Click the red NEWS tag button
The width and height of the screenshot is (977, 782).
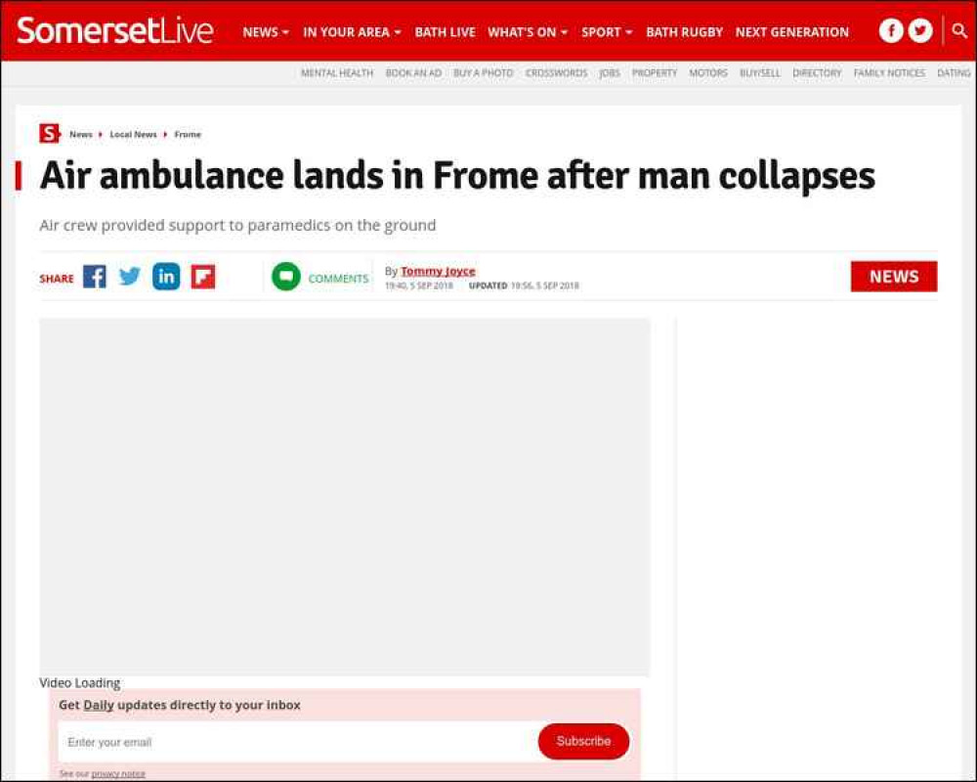click(x=894, y=277)
